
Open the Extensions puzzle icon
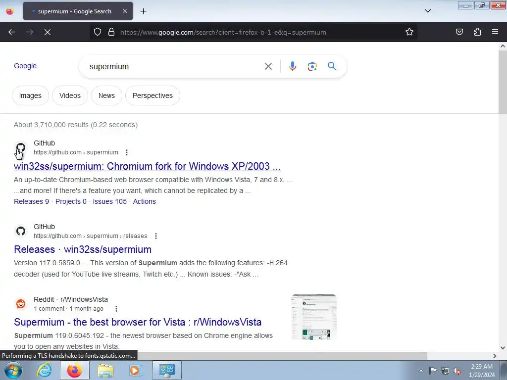click(x=477, y=32)
